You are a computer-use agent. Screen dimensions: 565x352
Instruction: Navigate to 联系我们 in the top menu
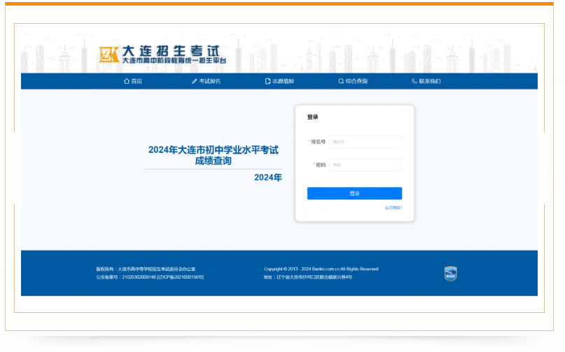pyautogui.click(x=430, y=82)
